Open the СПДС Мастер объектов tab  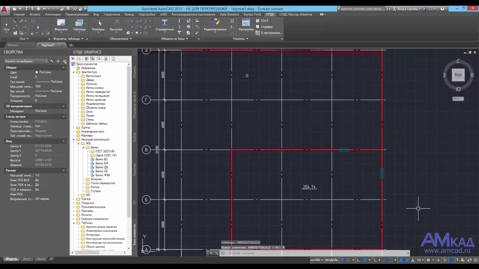(296, 15)
